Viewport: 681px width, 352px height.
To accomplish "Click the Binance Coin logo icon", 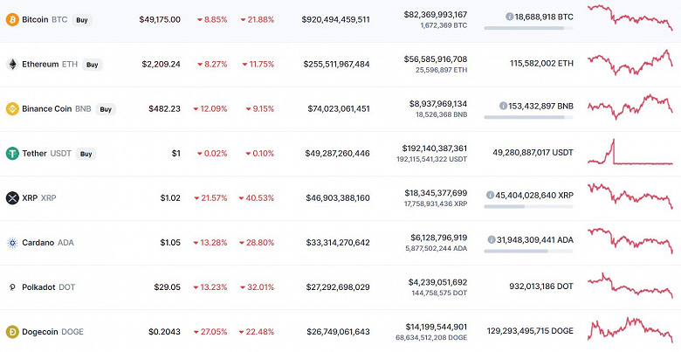I will (x=12, y=109).
